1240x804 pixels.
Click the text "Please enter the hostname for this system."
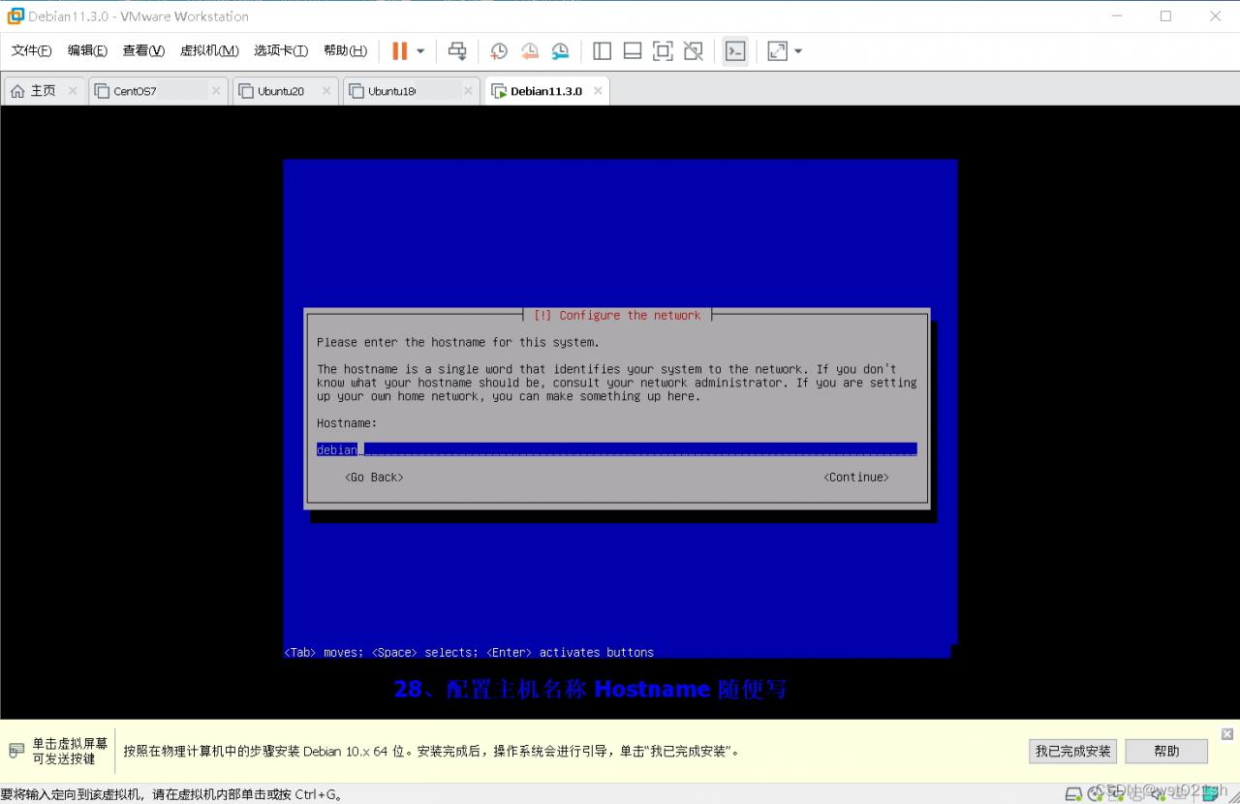click(458, 342)
